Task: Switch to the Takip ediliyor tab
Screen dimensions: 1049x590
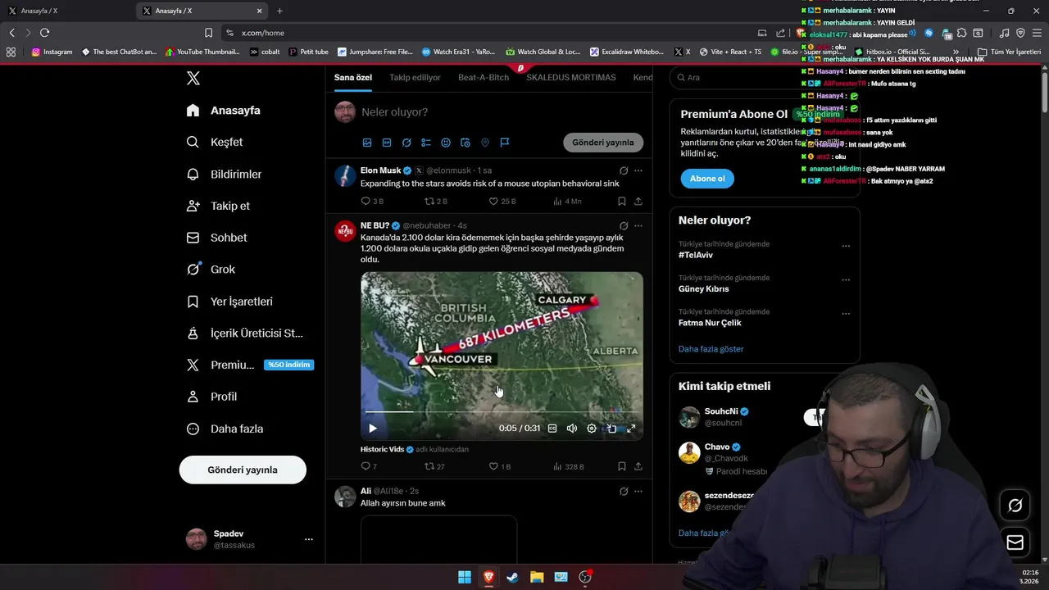Action: click(x=415, y=77)
